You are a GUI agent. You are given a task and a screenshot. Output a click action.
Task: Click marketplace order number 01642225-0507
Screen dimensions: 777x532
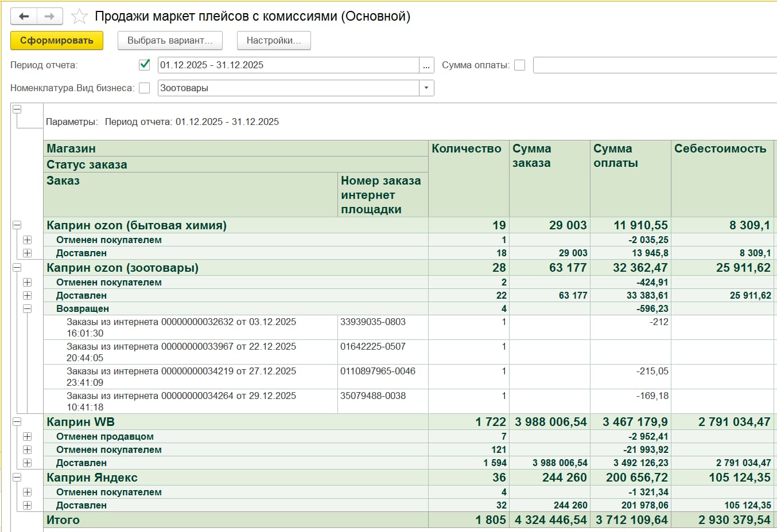(373, 347)
